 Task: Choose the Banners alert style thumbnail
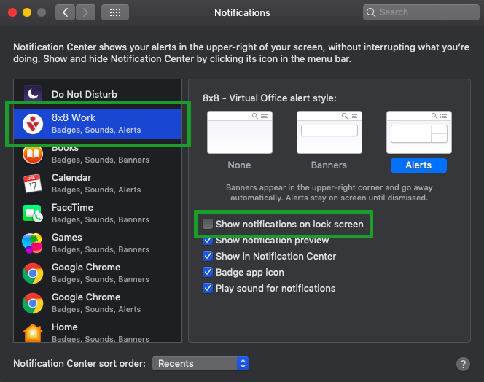click(x=329, y=132)
